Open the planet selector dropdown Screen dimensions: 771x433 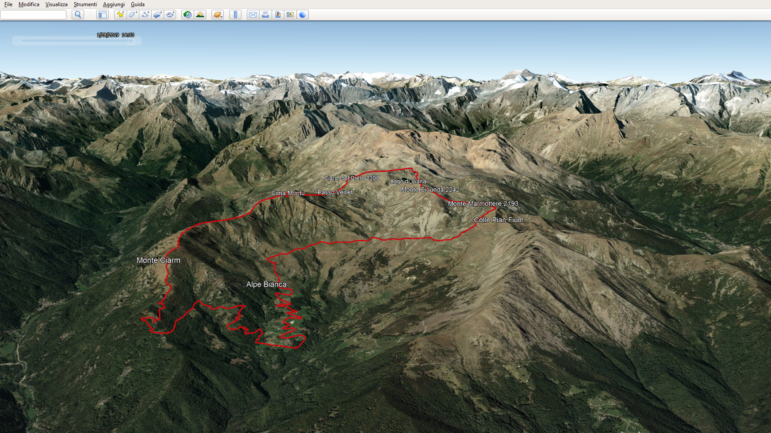(x=218, y=15)
